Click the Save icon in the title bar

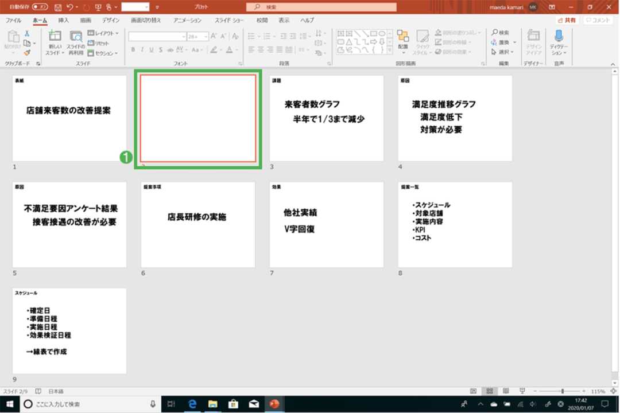click(58, 7)
